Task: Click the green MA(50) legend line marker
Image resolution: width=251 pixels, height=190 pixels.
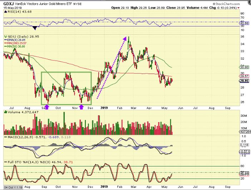Action: (x=6, y=46)
